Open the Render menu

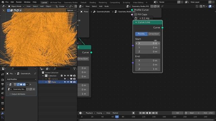tap(19, 2)
